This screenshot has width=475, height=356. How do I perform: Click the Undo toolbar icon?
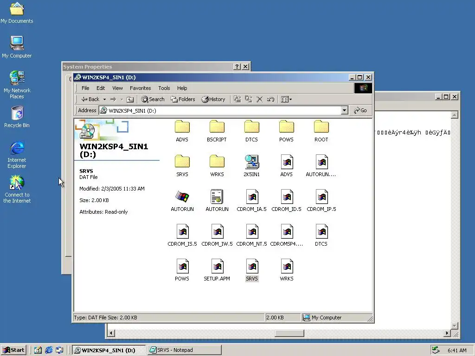[270, 99]
